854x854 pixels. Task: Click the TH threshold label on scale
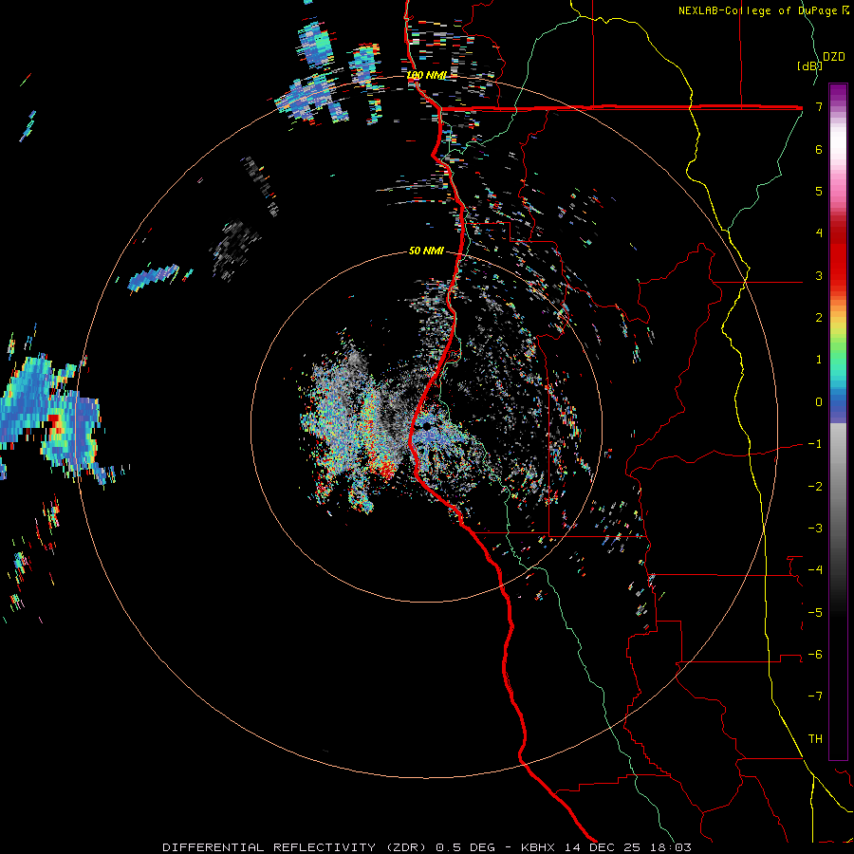coord(815,738)
